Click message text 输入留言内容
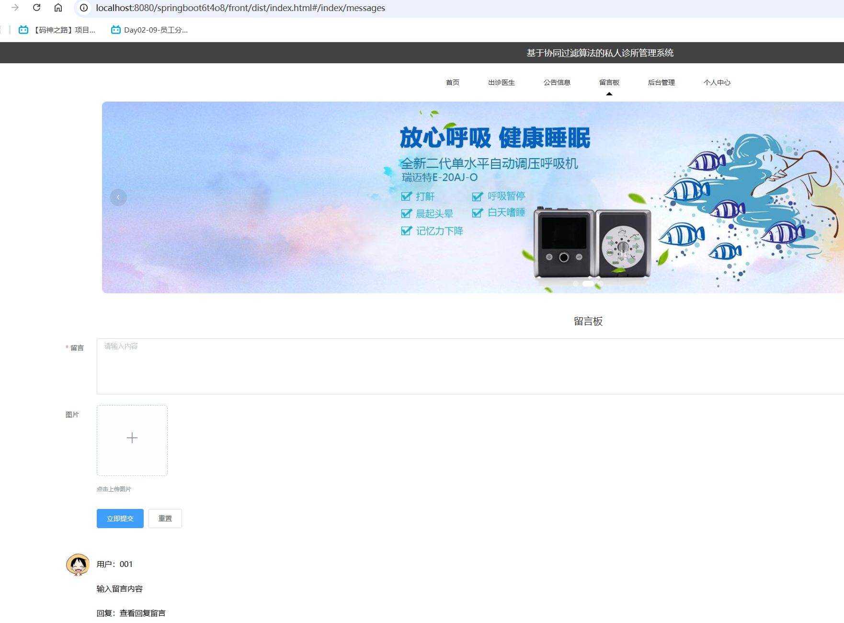 (x=120, y=589)
